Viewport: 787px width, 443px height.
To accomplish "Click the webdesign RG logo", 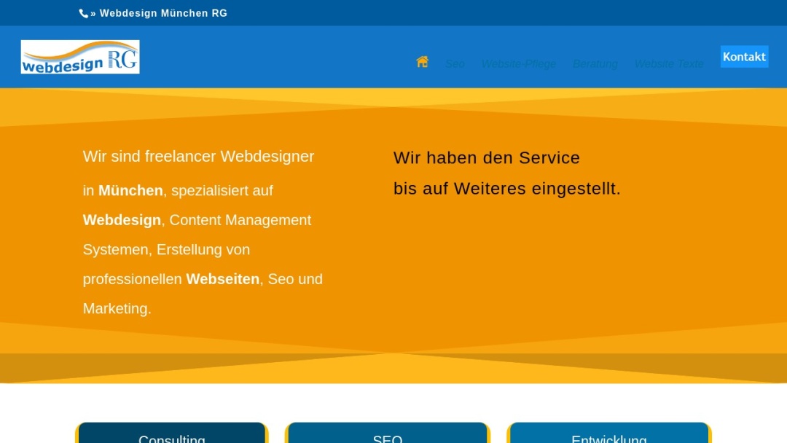I will click(x=79, y=56).
